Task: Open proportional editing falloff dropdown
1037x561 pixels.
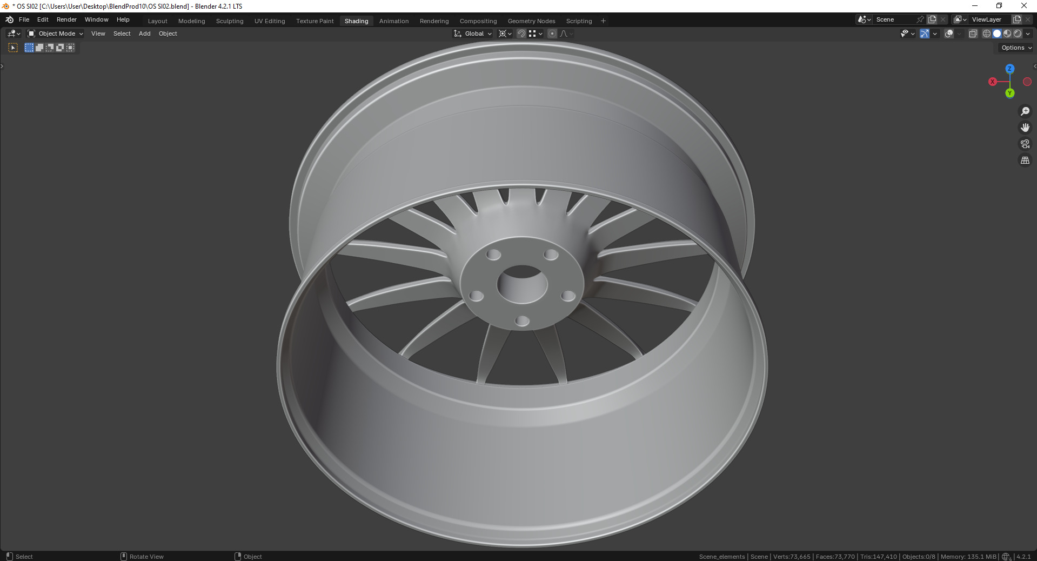Action: (x=566, y=34)
